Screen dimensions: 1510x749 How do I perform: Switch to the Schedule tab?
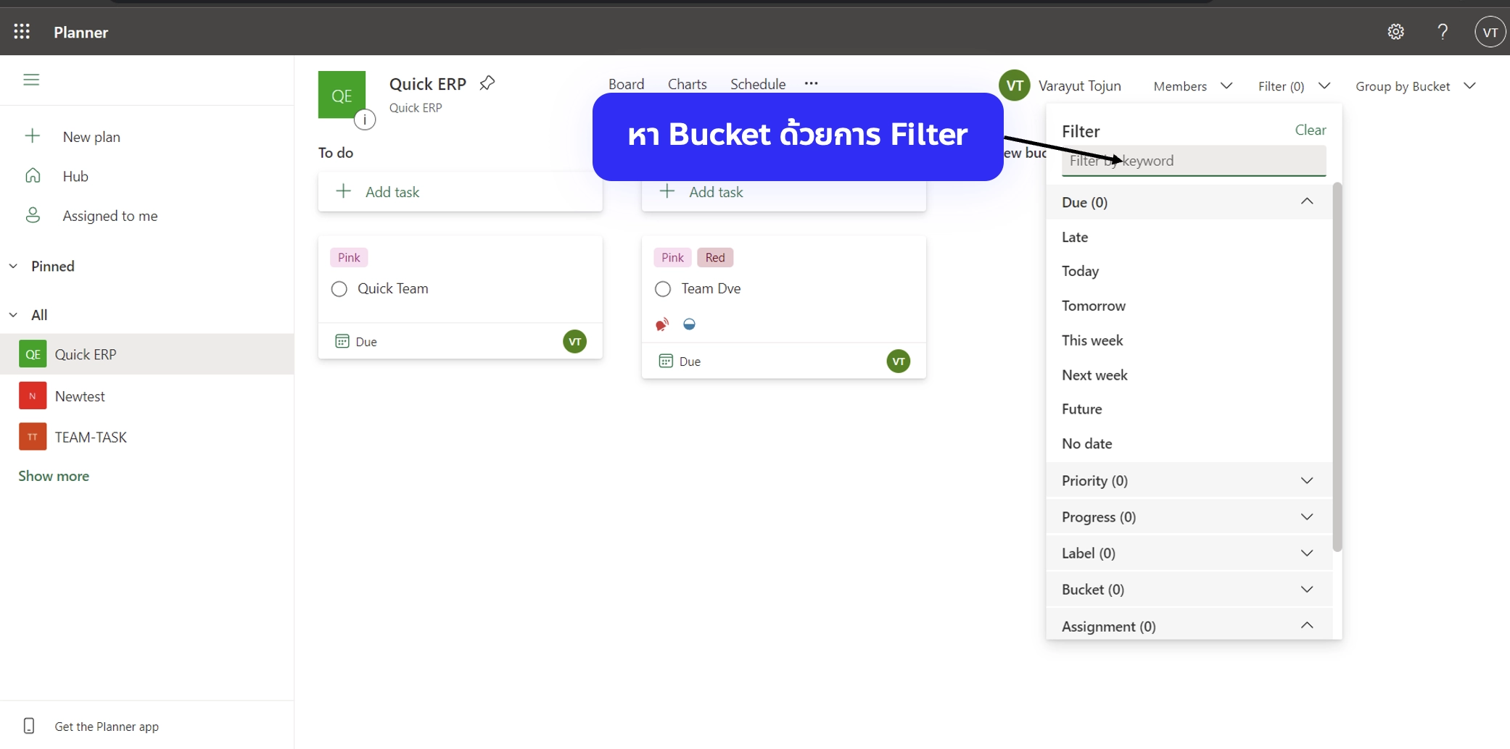pos(757,84)
